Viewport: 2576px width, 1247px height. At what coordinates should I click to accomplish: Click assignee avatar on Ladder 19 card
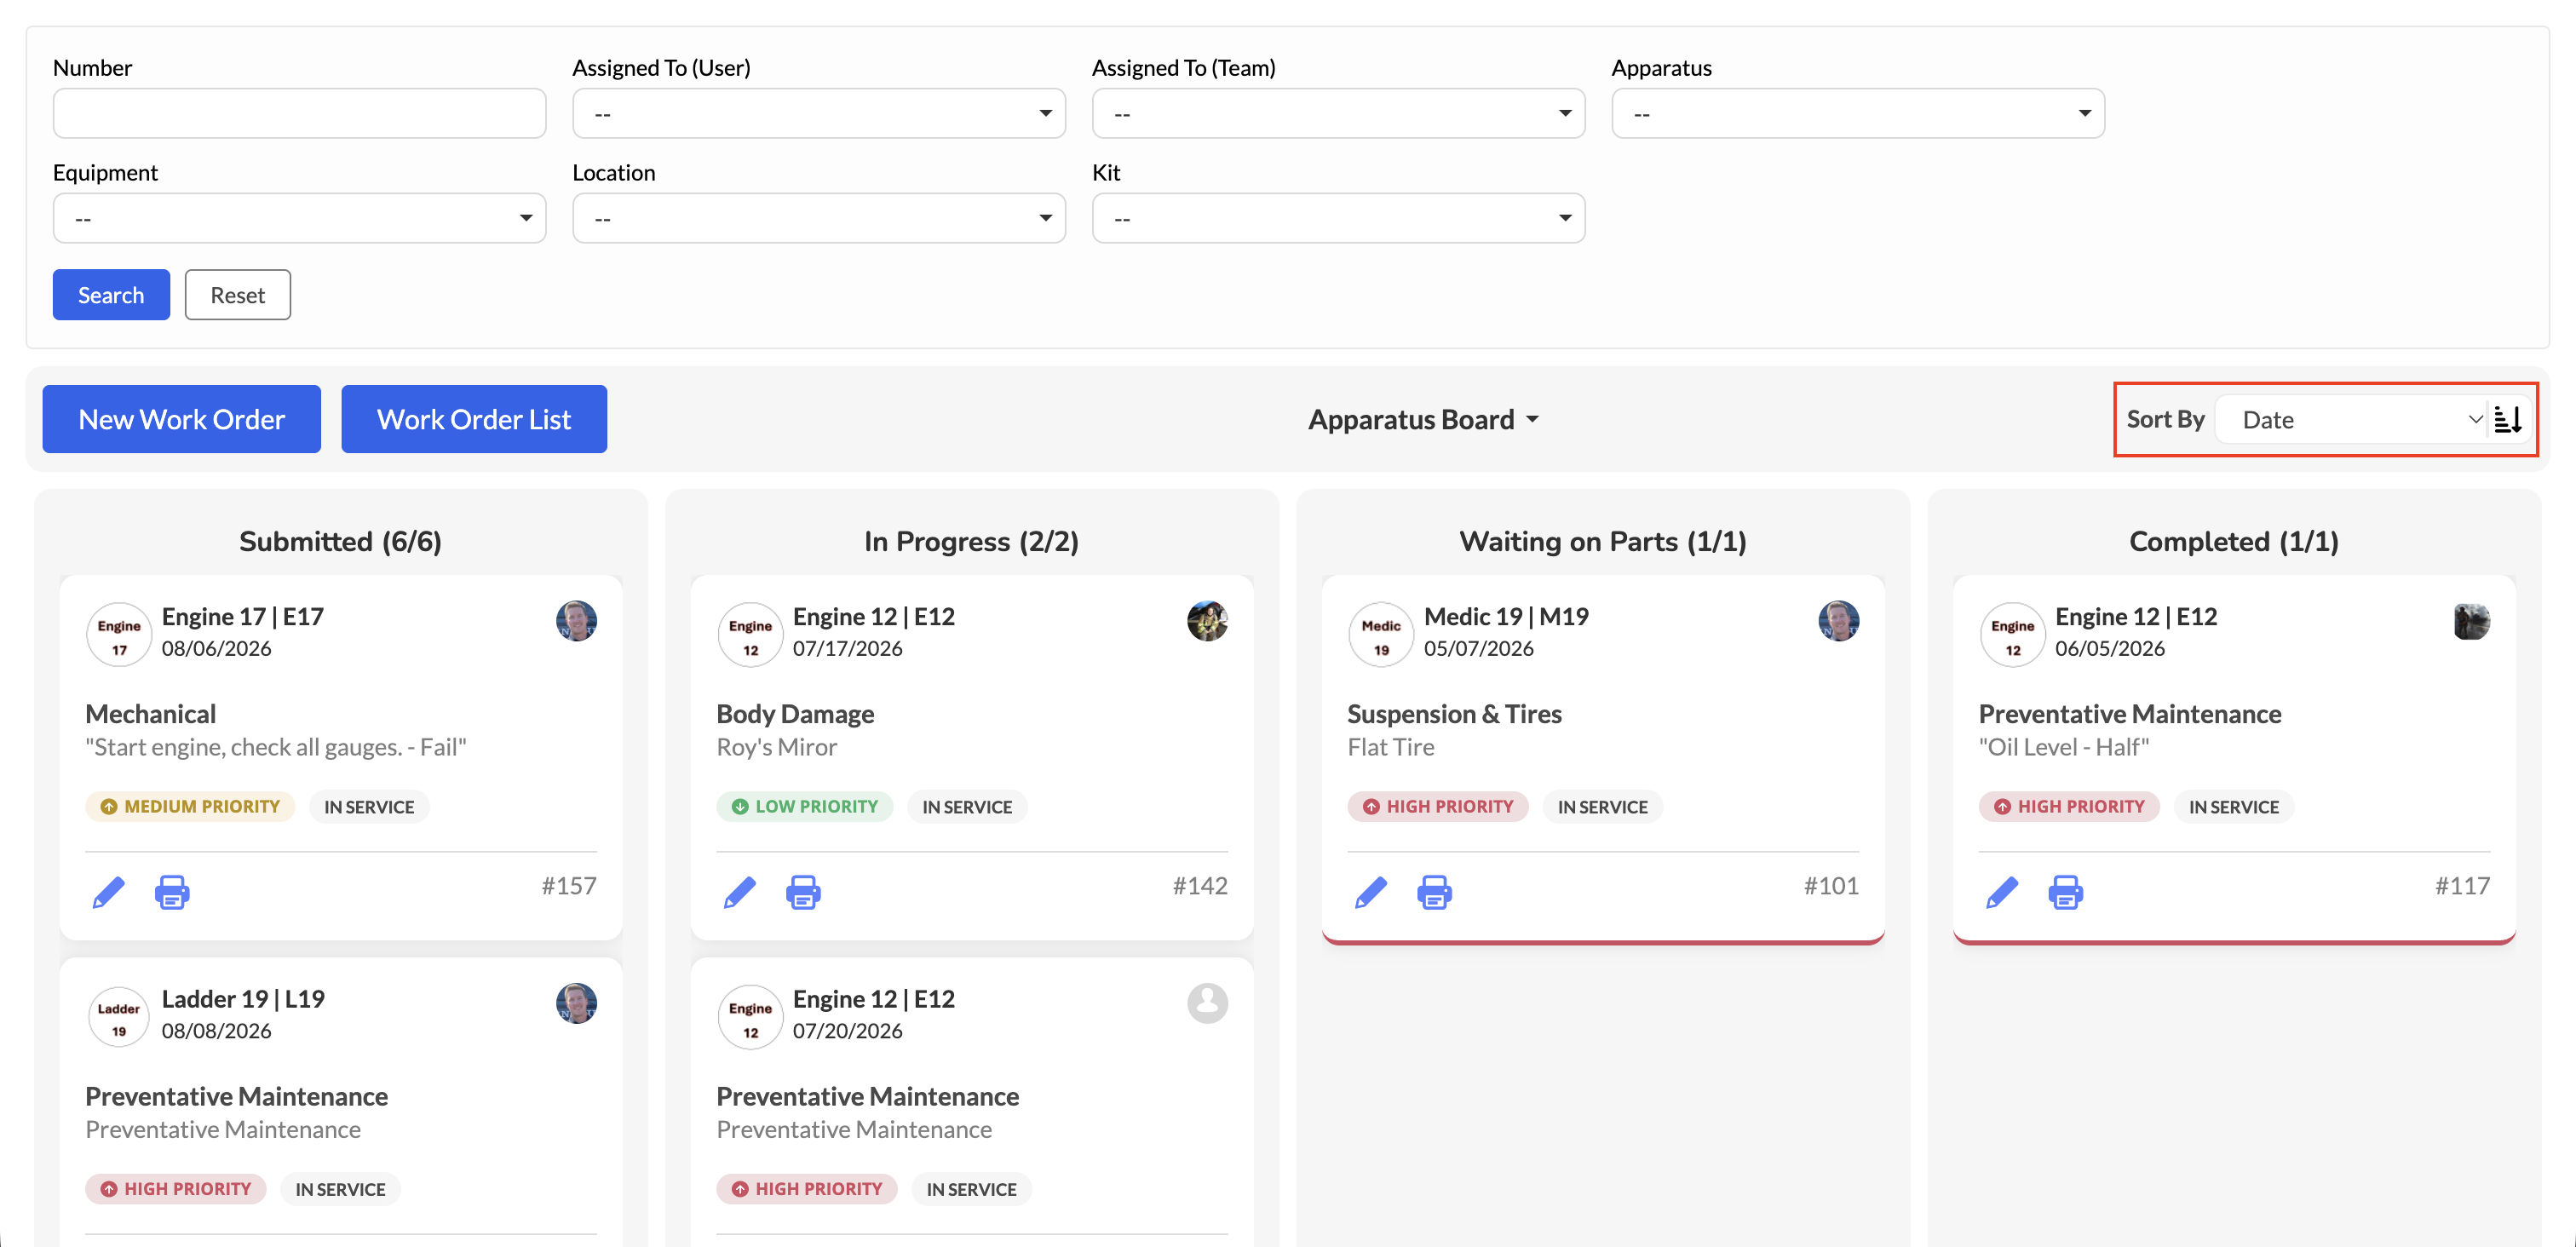576,1002
